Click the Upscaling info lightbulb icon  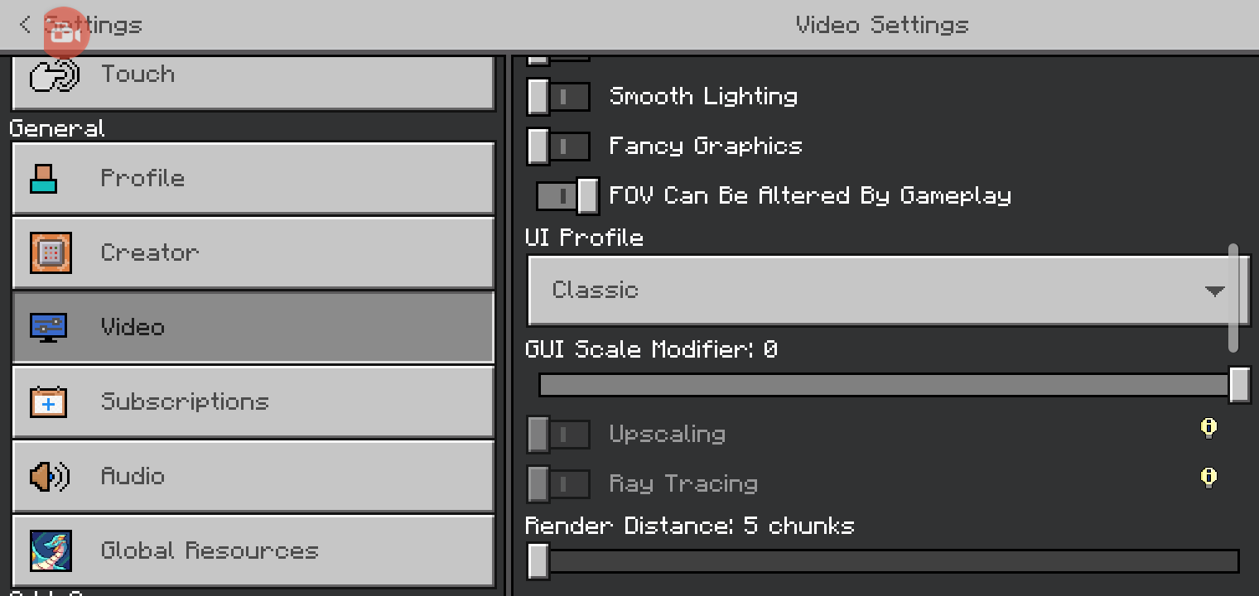coord(1208,428)
